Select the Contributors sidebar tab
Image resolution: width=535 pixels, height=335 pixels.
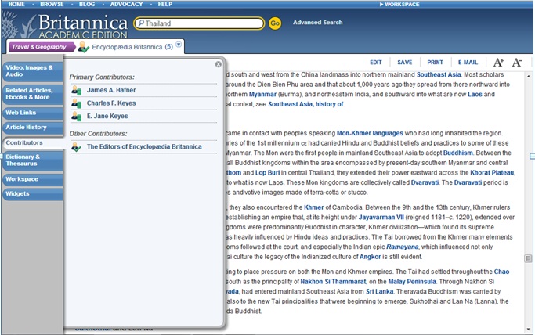(x=34, y=142)
